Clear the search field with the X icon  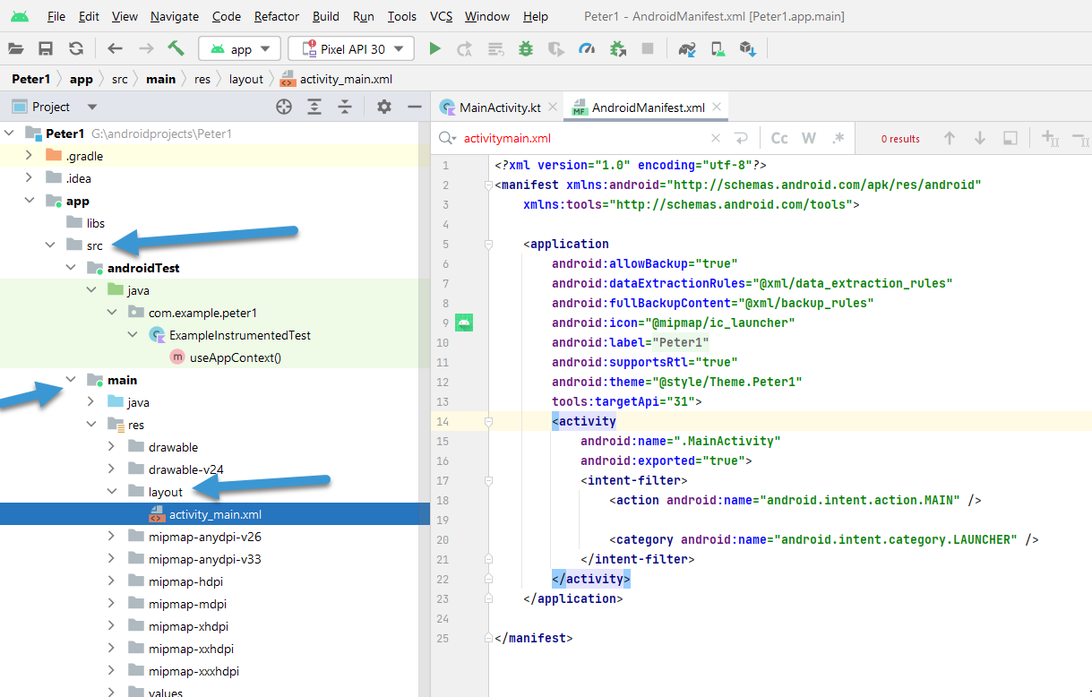[x=715, y=139]
